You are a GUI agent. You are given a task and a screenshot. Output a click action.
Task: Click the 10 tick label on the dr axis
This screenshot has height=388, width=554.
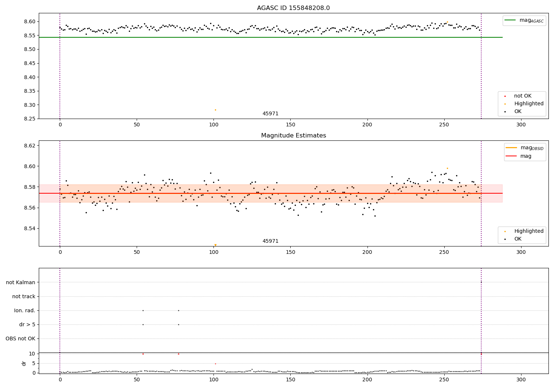click(x=32, y=354)
